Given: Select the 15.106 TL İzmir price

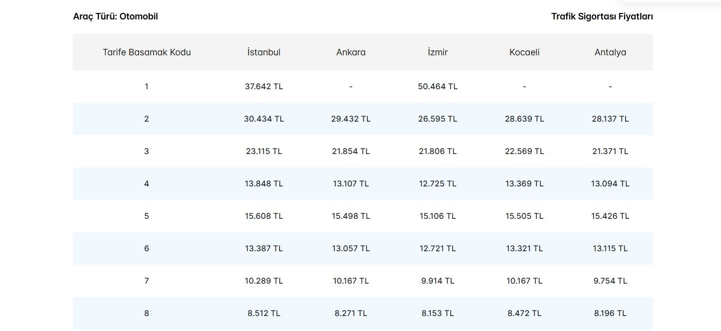Looking at the screenshot, I should pos(438,216).
